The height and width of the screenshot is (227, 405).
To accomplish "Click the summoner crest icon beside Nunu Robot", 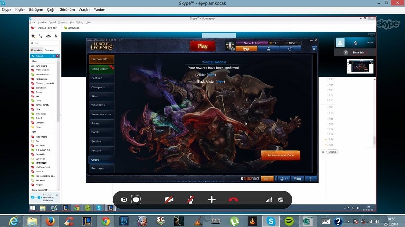I will [230, 46].
